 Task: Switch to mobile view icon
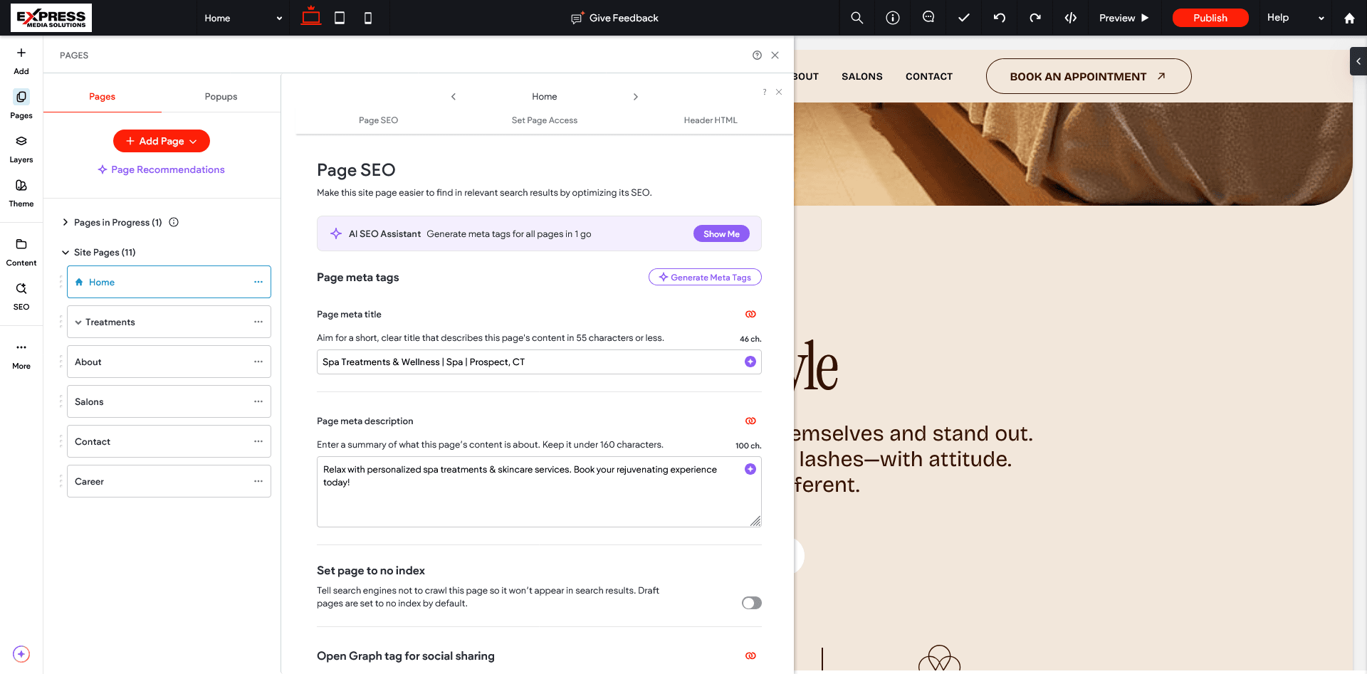pyautogui.click(x=368, y=18)
